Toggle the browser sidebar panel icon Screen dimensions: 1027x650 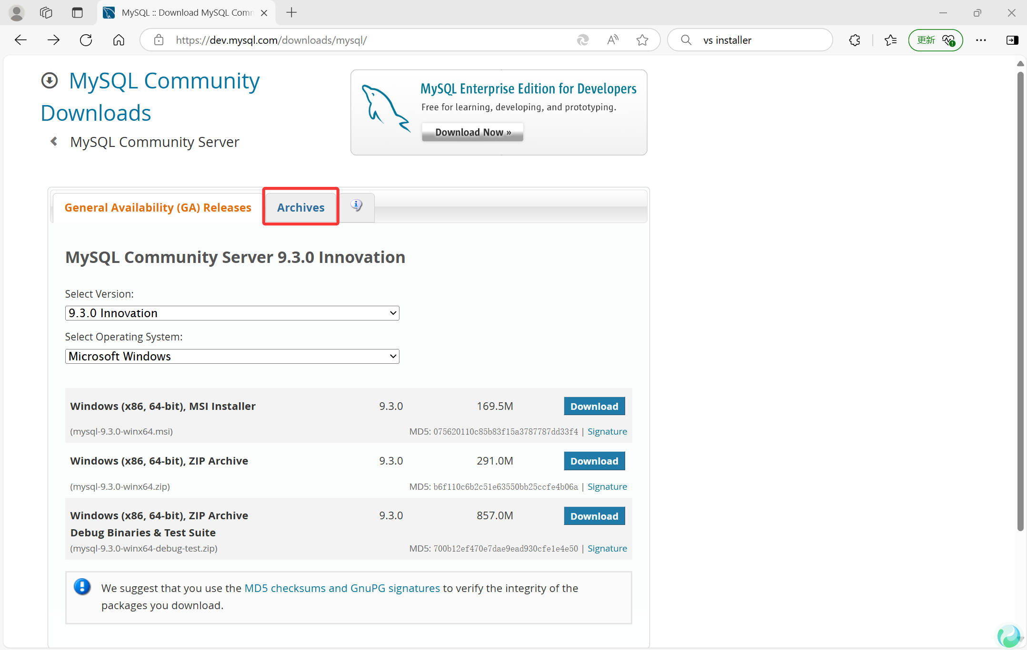click(x=1012, y=40)
